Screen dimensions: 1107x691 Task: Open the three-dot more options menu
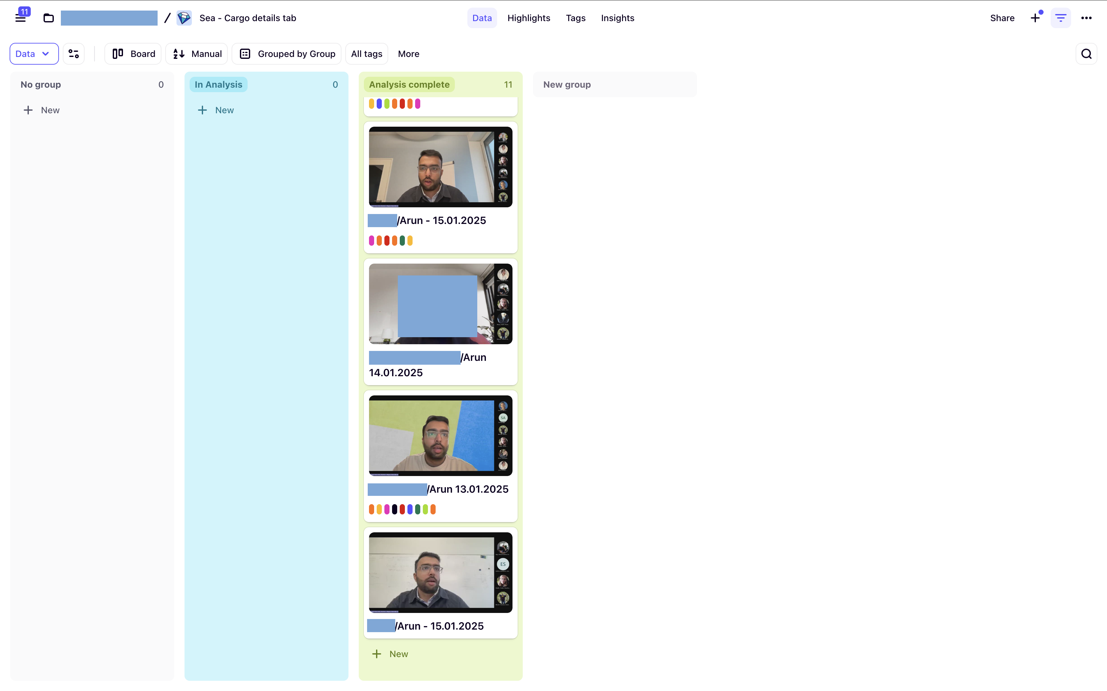click(x=1086, y=18)
